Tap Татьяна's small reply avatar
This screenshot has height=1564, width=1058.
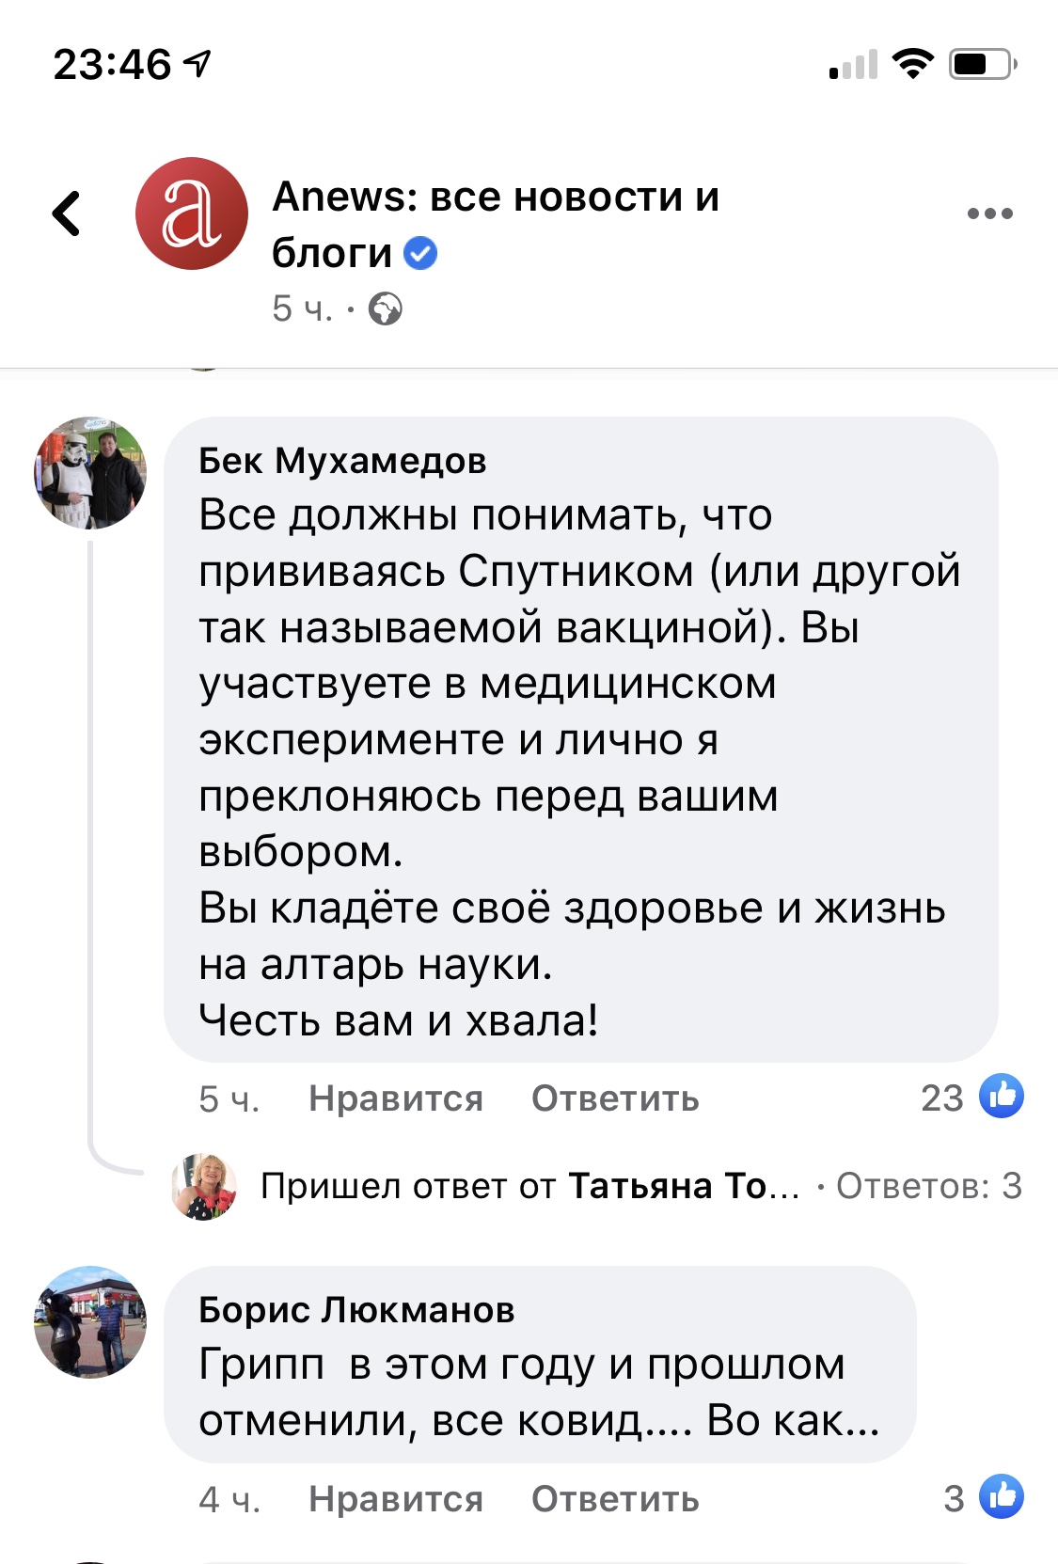(204, 1186)
